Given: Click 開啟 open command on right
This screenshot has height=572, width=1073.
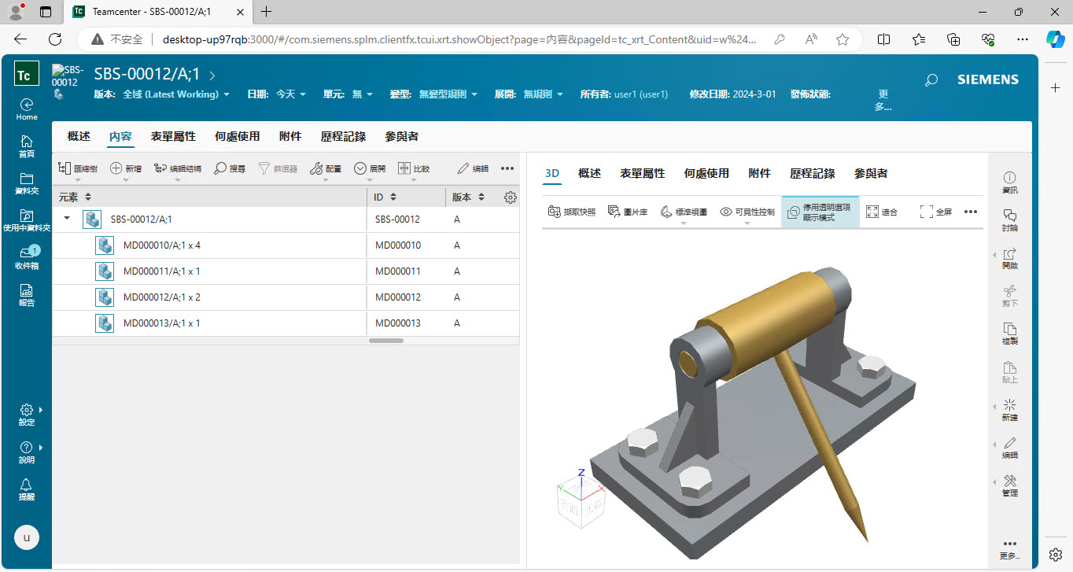Looking at the screenshot, I should (x=1010, y=258).
